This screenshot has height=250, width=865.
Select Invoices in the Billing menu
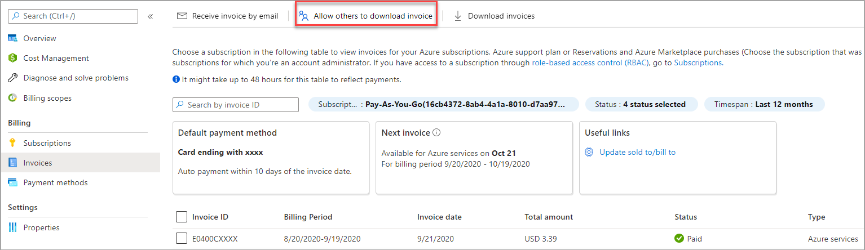[x=38, y=163]
